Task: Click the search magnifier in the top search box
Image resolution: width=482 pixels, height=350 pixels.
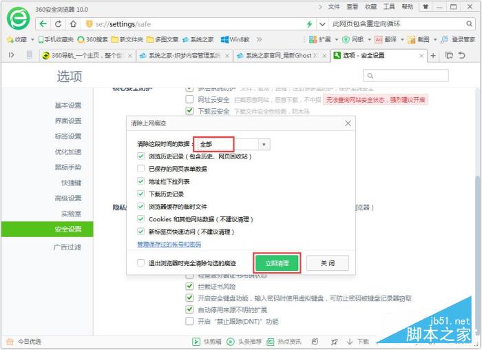Action: [469, 23]
